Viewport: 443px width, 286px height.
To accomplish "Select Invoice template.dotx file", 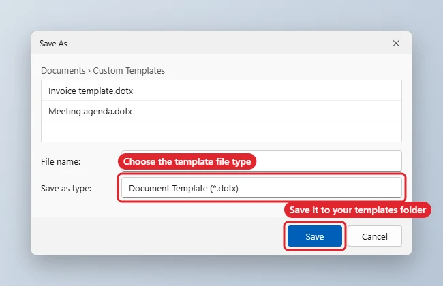I will 221,91.
